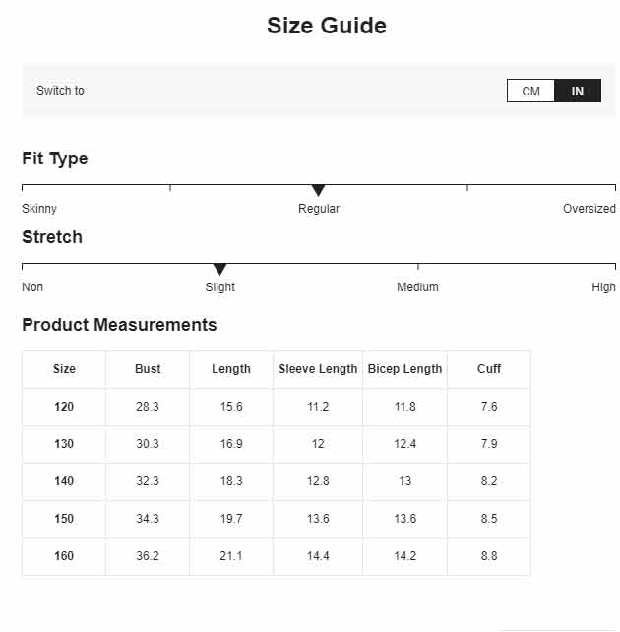620x632 pixels.
Task: Click the Fit Type Regular marker
Action: [x=318, y=191]
